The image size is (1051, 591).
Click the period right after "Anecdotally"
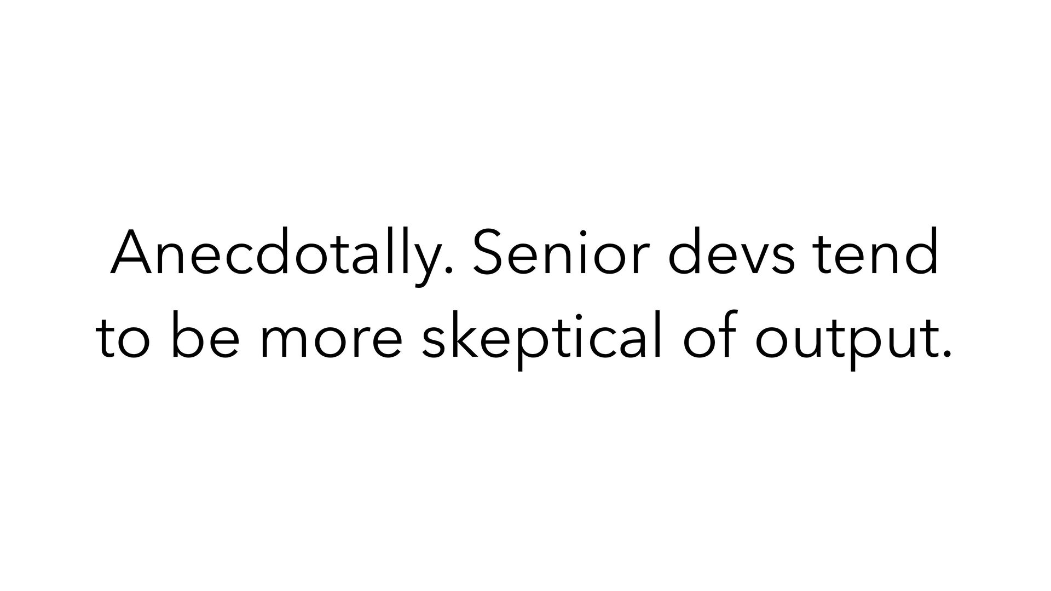[449, 270]
